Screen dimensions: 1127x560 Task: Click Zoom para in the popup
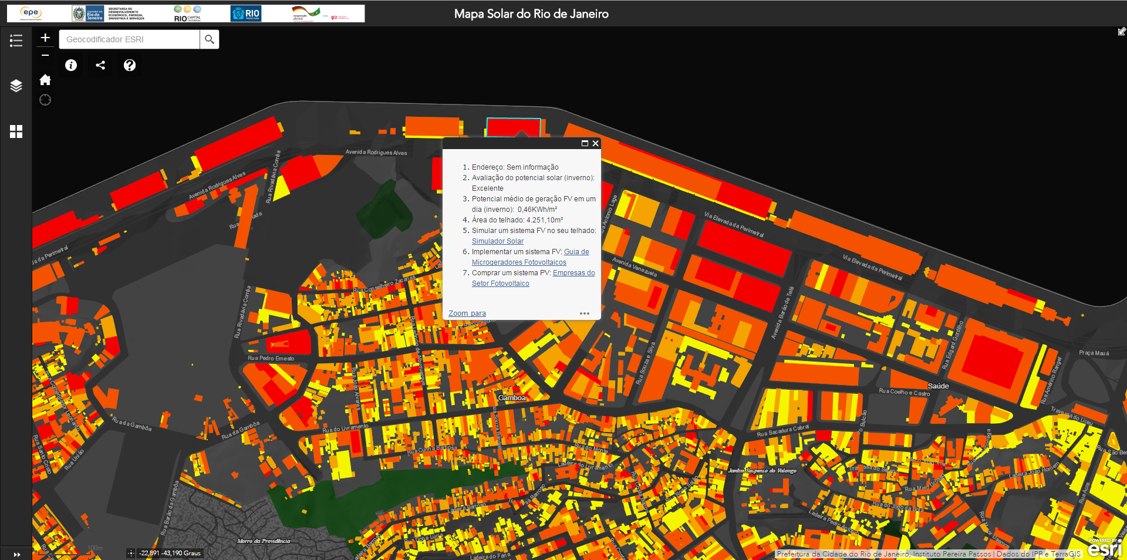[467, 313]
